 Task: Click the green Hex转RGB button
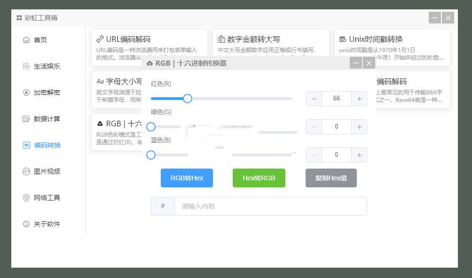259,178
